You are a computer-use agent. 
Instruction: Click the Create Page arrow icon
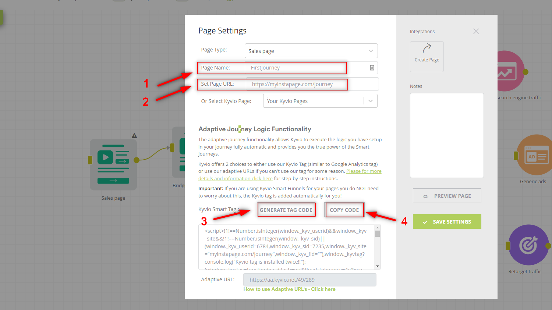(x=427, y=49)
